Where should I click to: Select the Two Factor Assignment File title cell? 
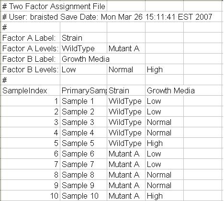click(54, 7)
